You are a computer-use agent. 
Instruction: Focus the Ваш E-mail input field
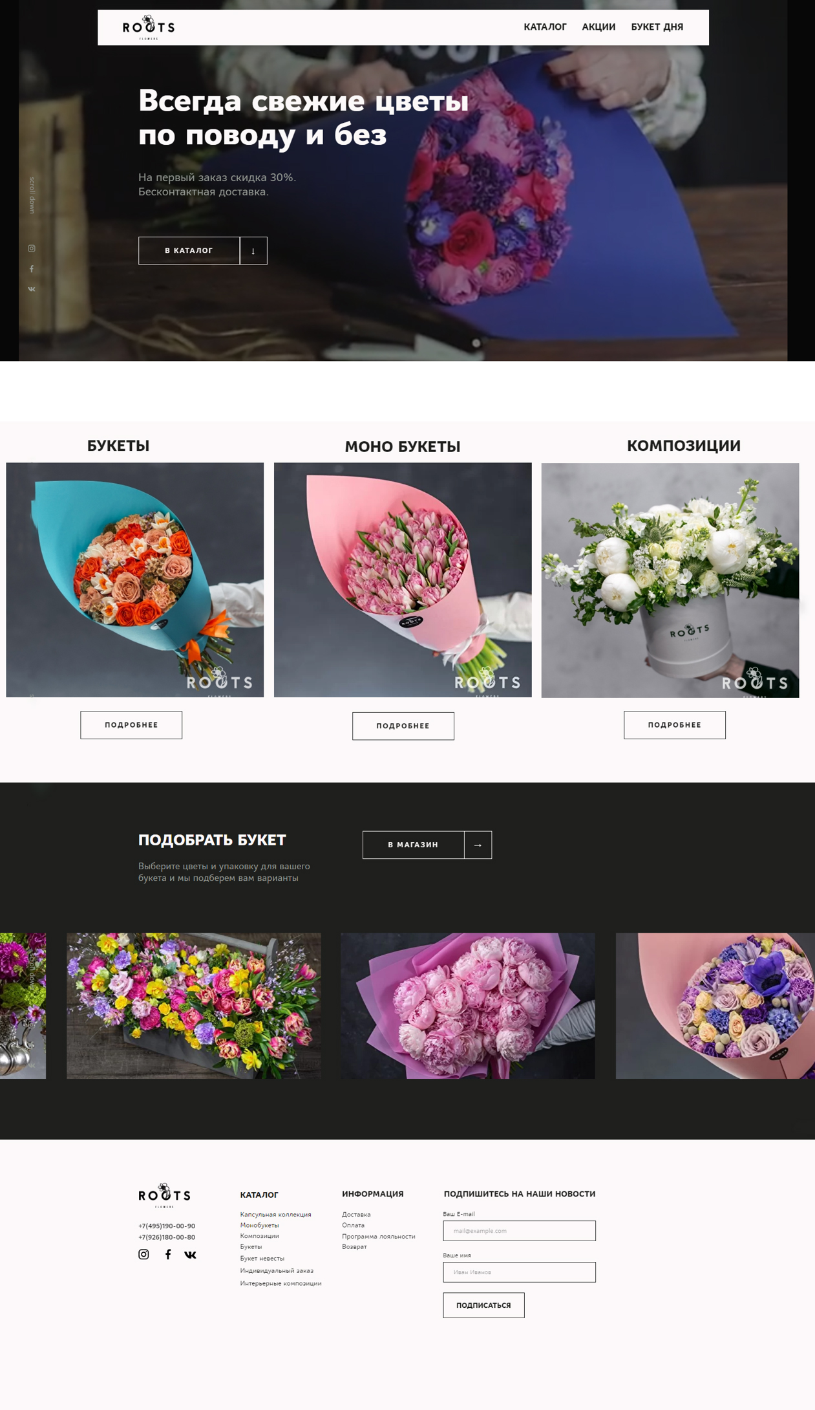coord(519,1231)
